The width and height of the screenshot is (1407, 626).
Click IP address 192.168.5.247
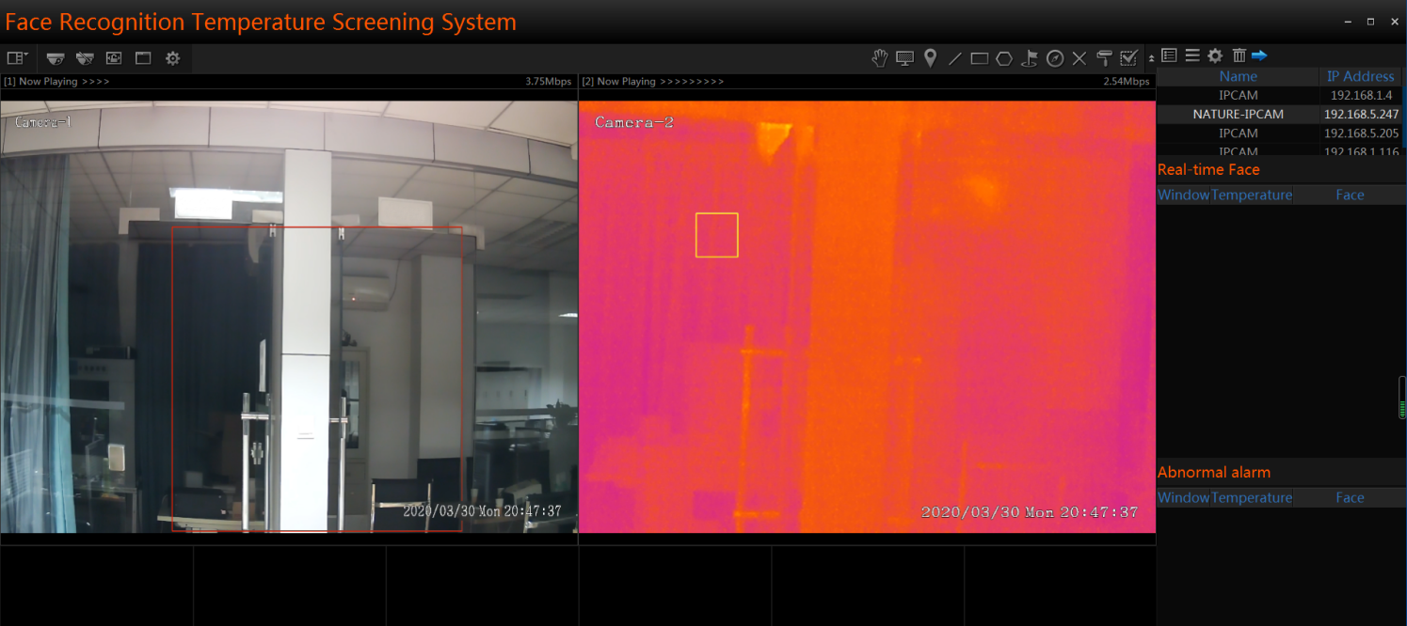(x=1361, y=114)
